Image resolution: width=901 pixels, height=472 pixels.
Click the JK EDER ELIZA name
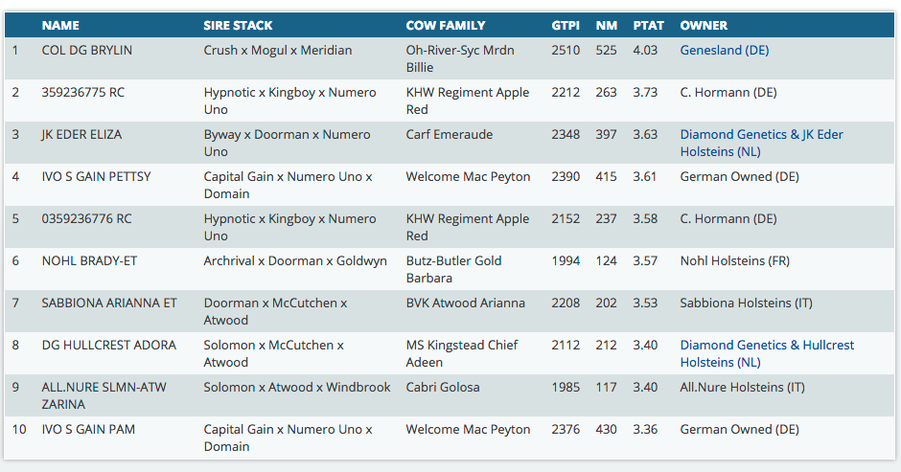click(x=81, y=135)
